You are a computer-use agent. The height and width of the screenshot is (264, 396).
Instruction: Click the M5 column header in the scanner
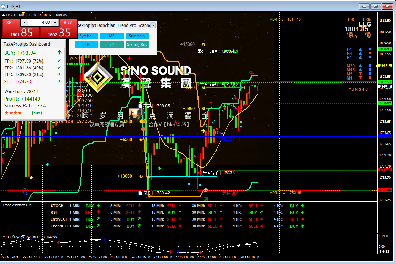click(x=112, y=36)
